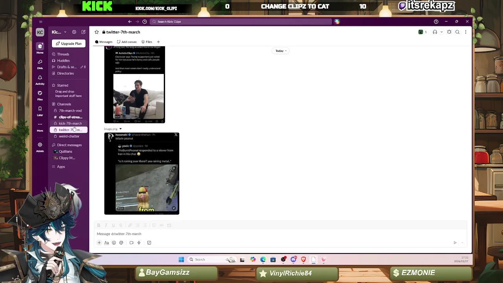Open the Windows Start button on taskbar
This screenshot has height=283, width=503.
181,259
